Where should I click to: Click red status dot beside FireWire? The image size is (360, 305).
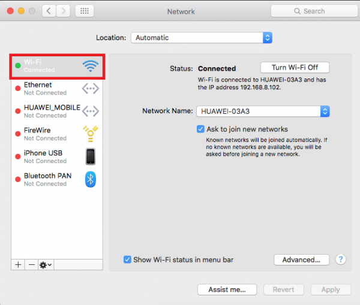tap(17, 134)
